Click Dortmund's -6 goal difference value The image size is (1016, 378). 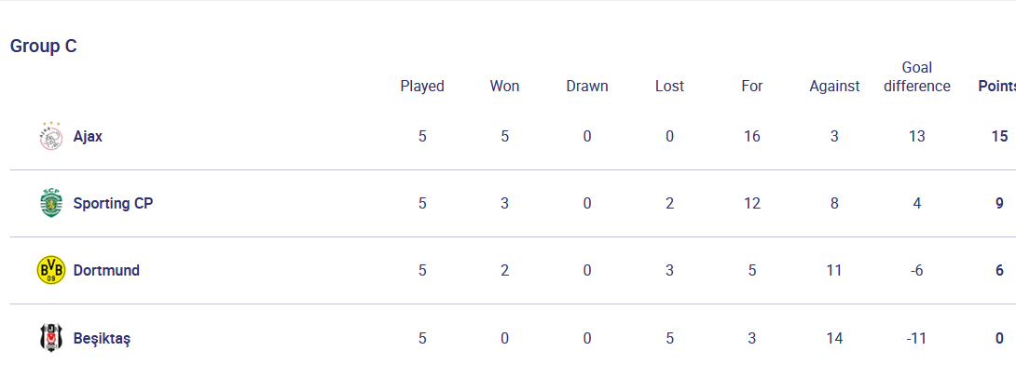(x=917, y=270)
